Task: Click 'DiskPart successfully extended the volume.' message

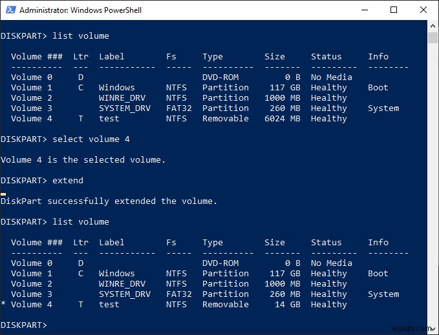Action: tap(109, 201)
